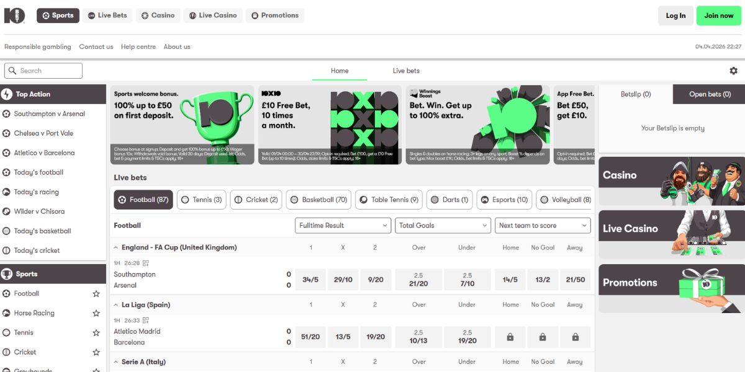The image size is (745, 372).
Task: Click the Top Action lightning icon
Action: coord(7,94)
